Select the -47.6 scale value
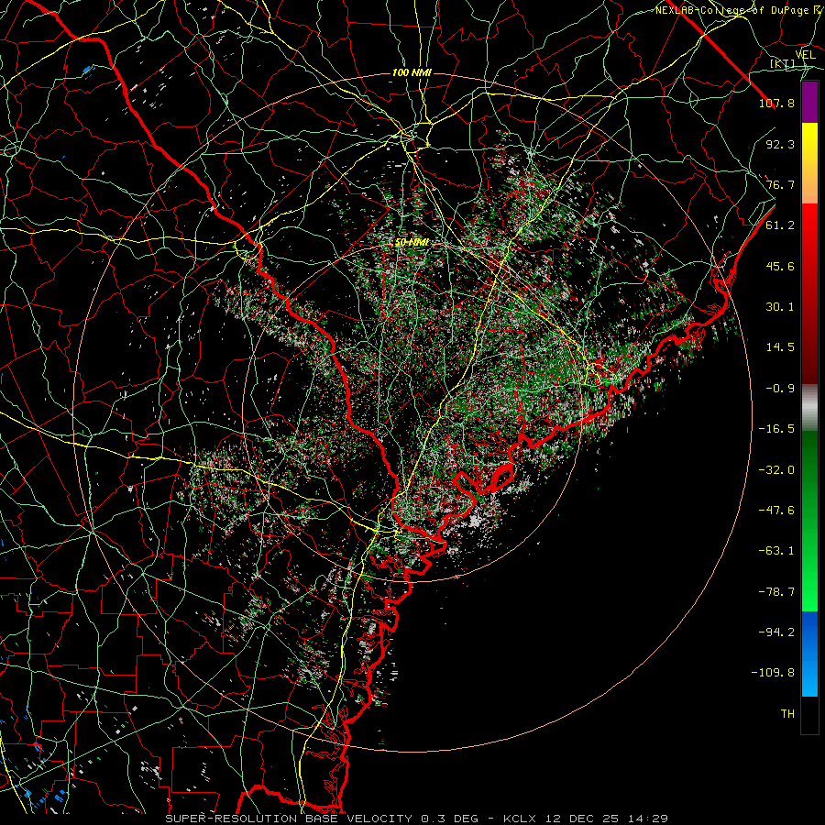 pyautogui.click(x=776, y=511)
